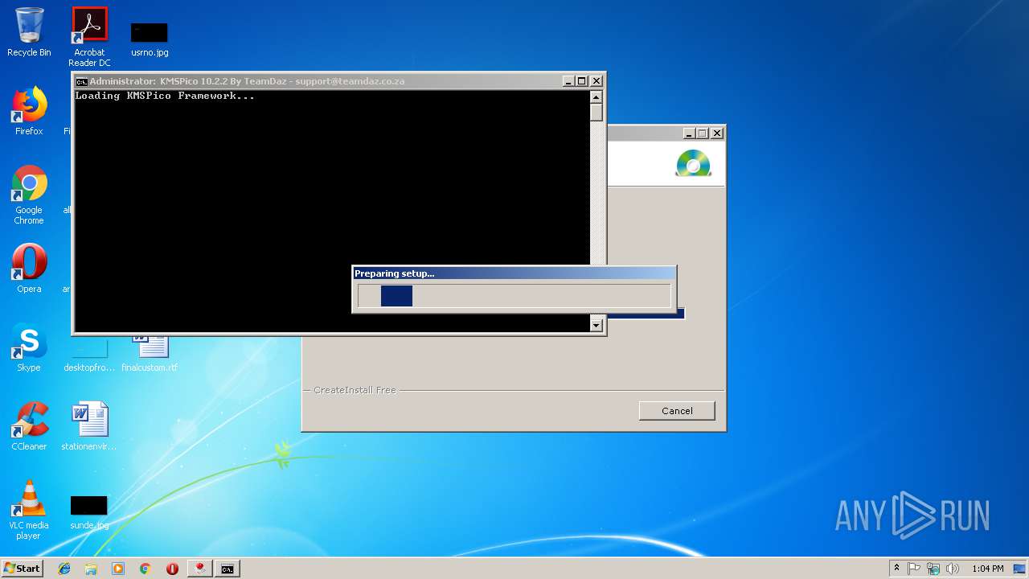
Task: Switch to the installer taskbar button
Action: coord(199,569)
